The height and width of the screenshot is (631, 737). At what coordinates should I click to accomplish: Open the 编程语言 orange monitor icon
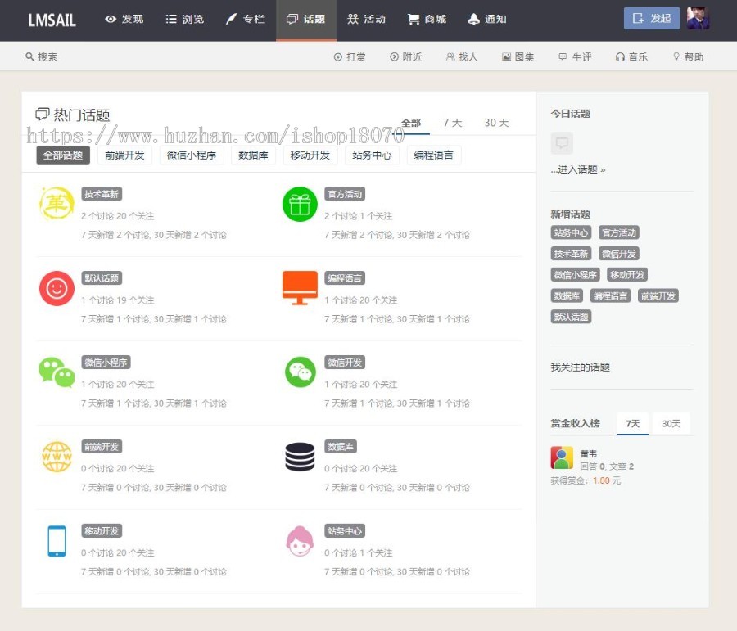(300, 288)
